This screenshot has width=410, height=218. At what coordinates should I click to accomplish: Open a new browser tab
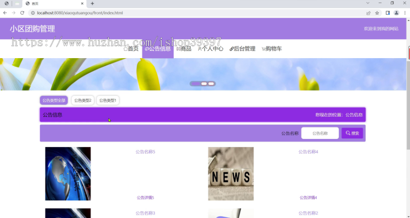coord(92,3)
